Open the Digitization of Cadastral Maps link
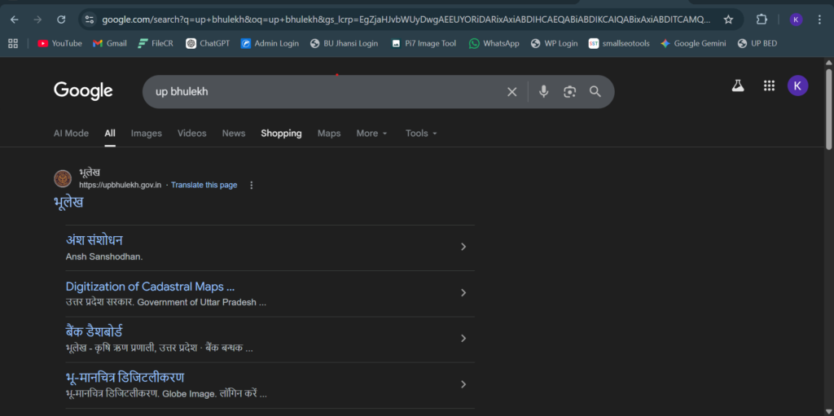 150,287
